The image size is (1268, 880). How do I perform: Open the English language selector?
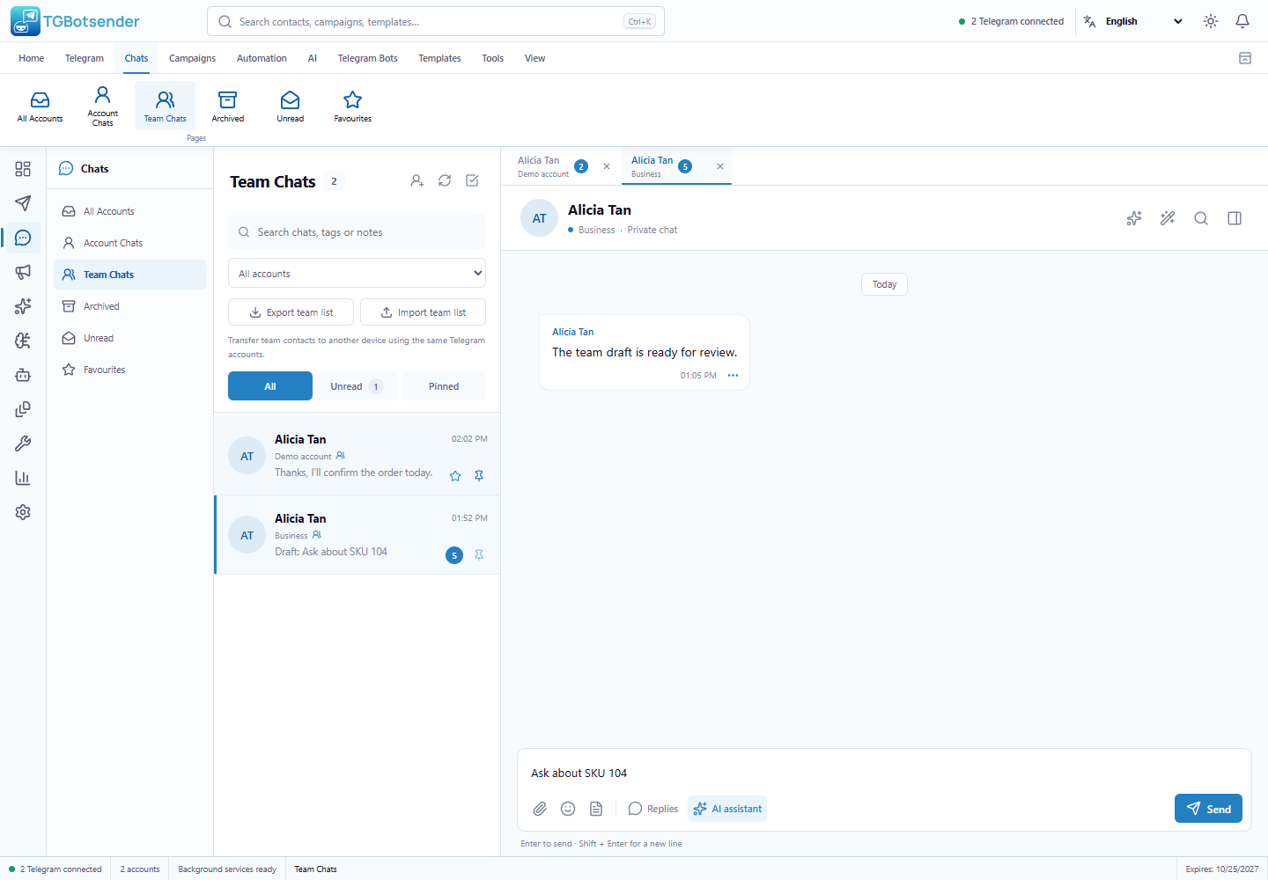pos(1134,21)
